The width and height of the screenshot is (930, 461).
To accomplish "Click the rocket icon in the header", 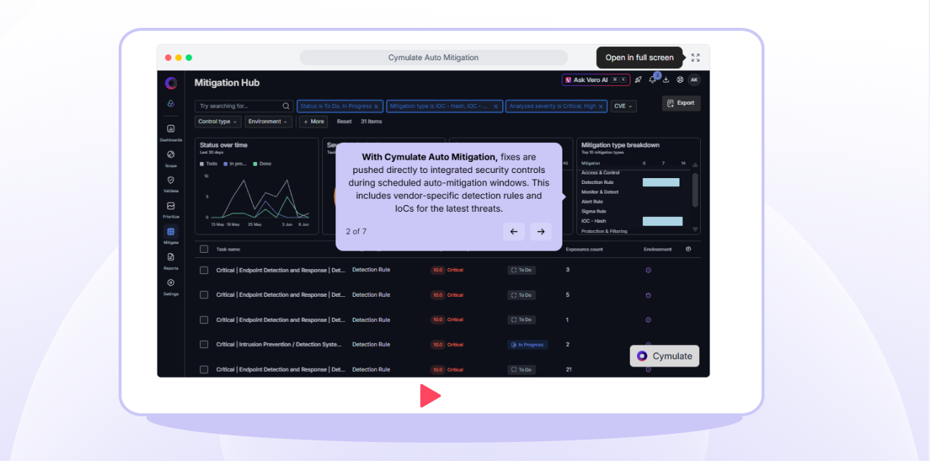I will click(638, 80).
